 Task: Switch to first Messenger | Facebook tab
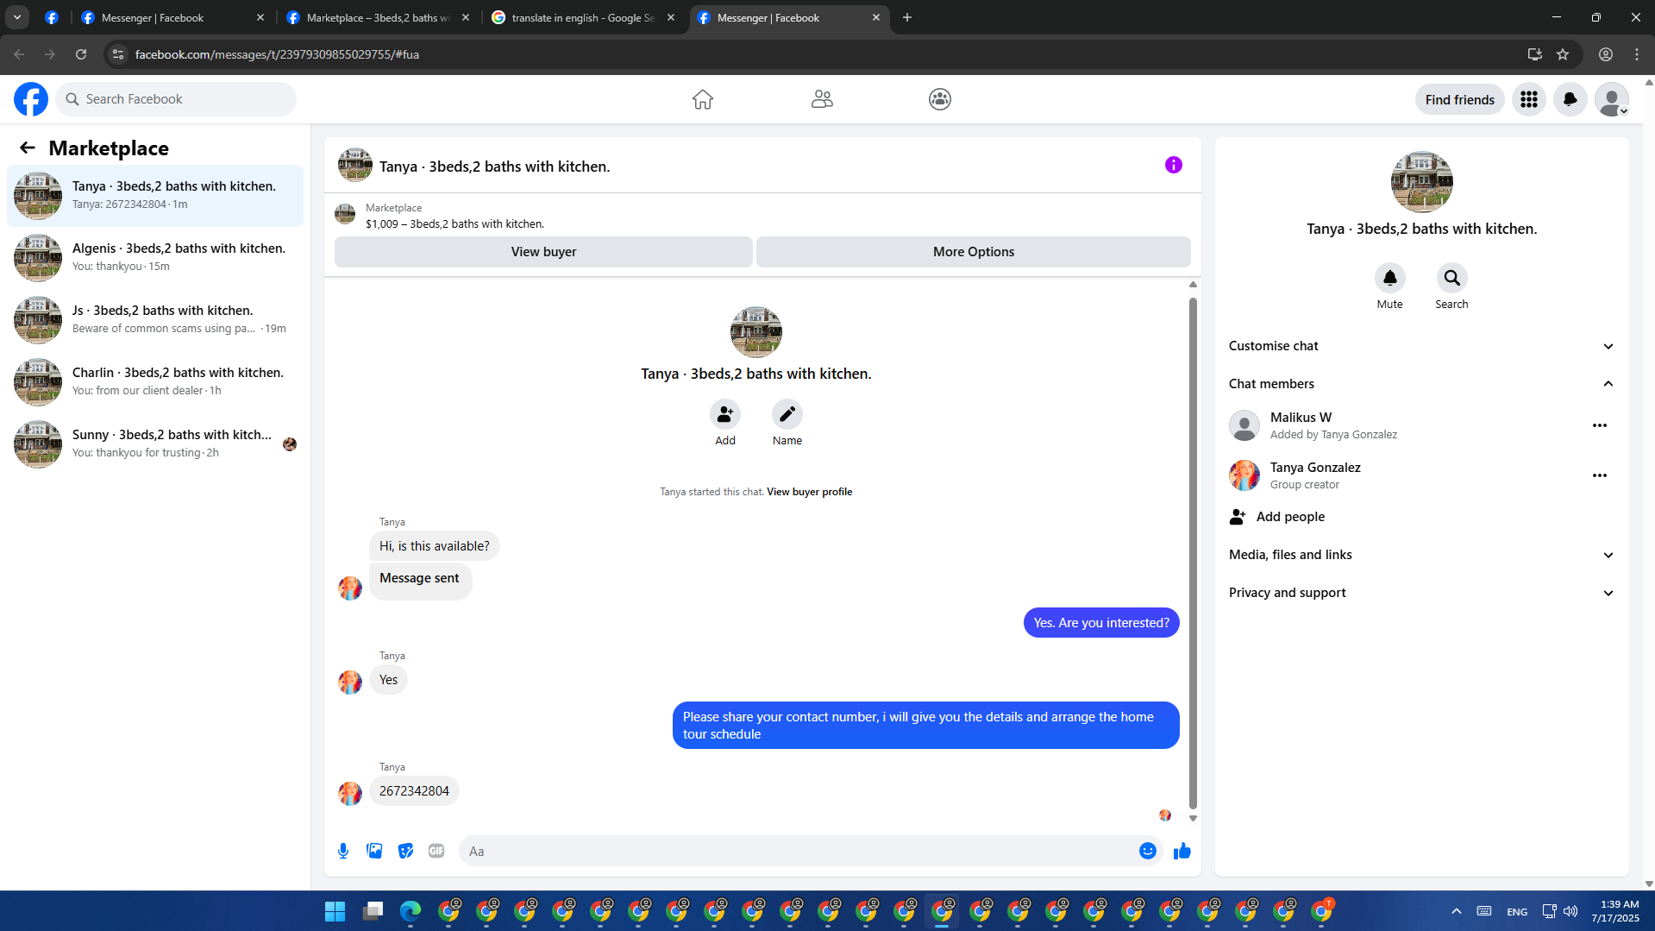173,17
